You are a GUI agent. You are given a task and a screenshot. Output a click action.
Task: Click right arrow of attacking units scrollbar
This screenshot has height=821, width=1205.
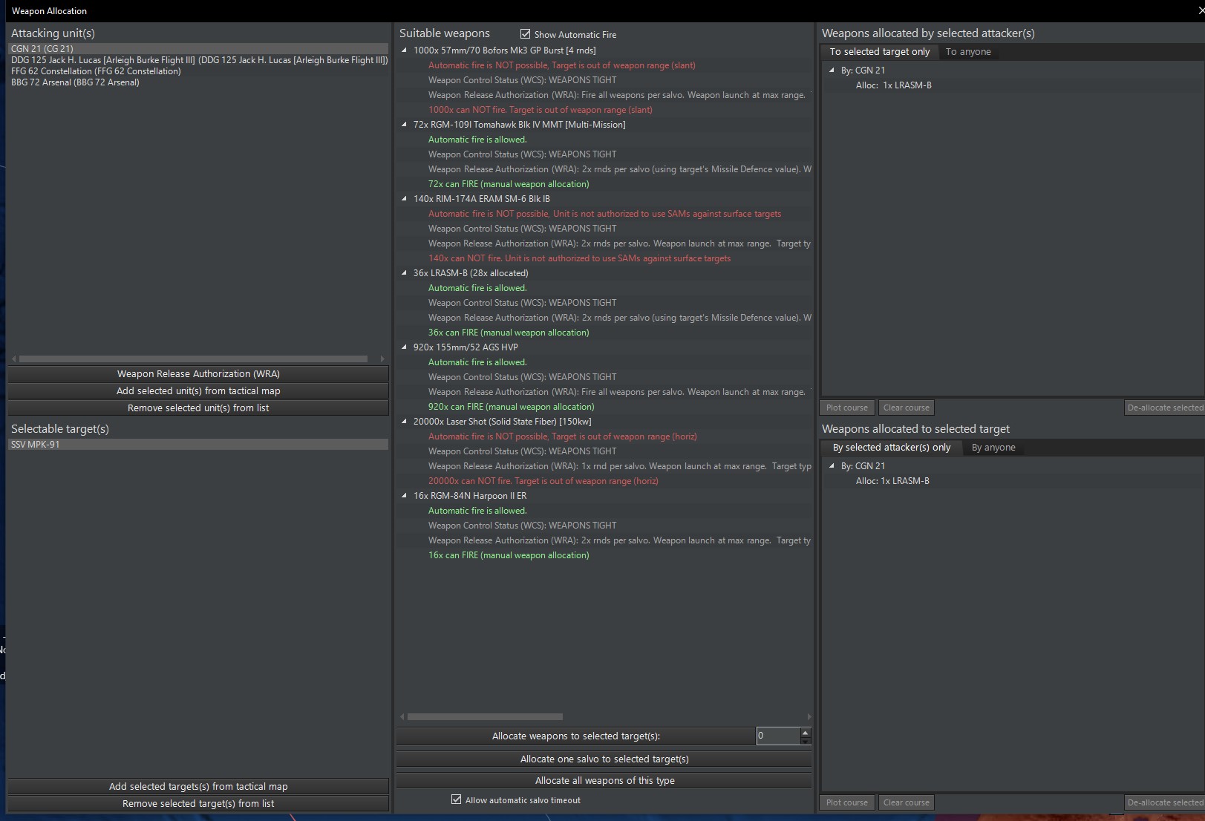click(382, 359)
